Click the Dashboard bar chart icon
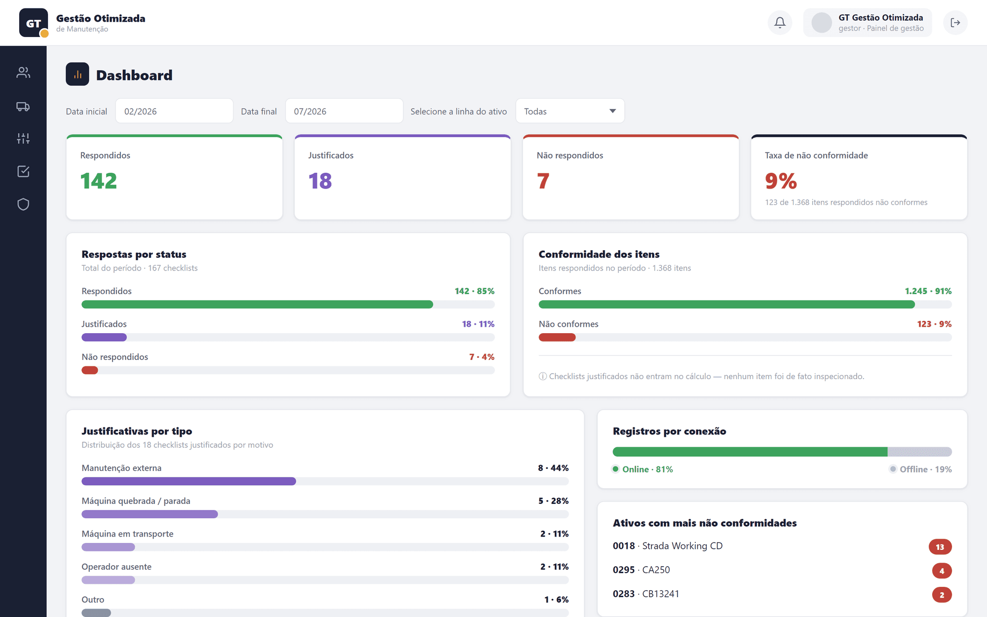Screen dimensions: 987x617 [77, 74]
